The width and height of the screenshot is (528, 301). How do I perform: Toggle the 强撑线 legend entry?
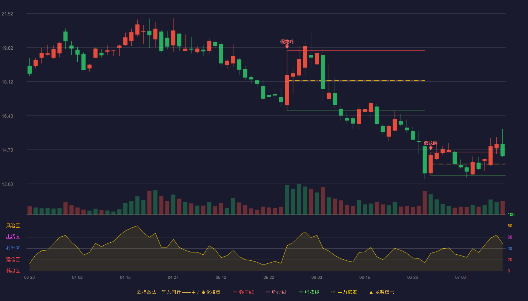click(x=309, y=292)
